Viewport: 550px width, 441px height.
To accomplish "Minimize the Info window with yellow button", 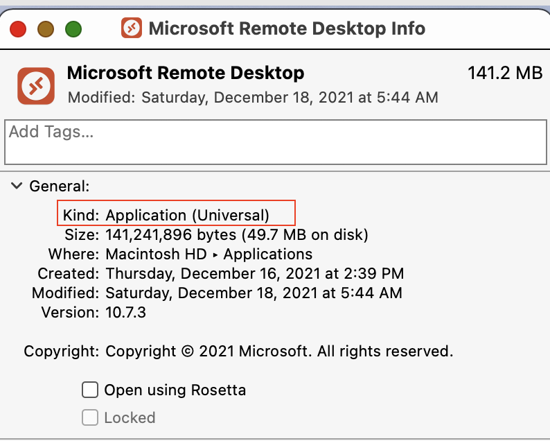I will tap(46, 29).
